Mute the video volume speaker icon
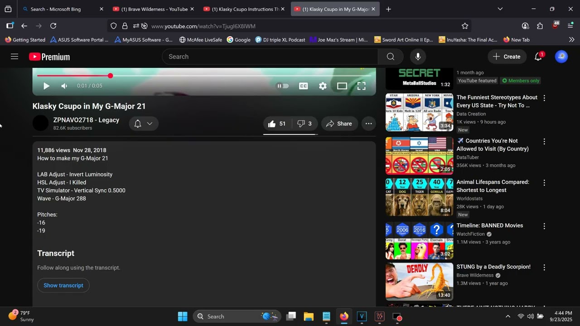This screenshot has width=580, height=326. click(x=64, y=86)
